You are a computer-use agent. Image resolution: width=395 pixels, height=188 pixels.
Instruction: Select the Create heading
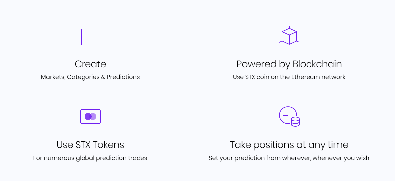[90, 64]
